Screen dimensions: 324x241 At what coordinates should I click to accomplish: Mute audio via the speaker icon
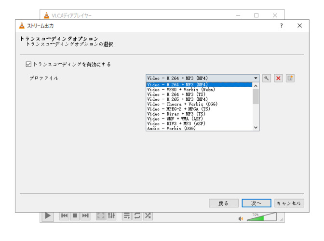[241, 219]
